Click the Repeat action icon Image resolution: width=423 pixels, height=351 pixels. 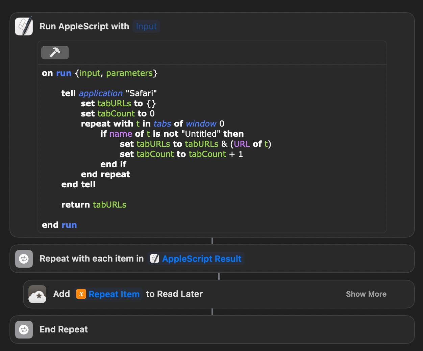pyautogui.click(x=24, y=259)
